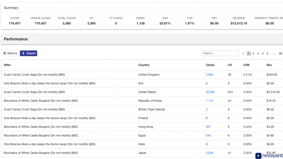Sort table by Country column
The image size is (283, 159).
(x=144, y=65)
